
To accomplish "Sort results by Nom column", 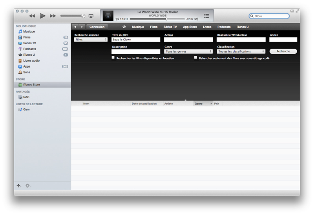I will 106,104.
